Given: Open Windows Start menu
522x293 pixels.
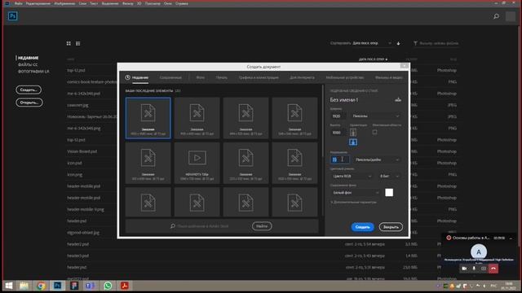Looking at the screenshot, I should coord(9,286).
